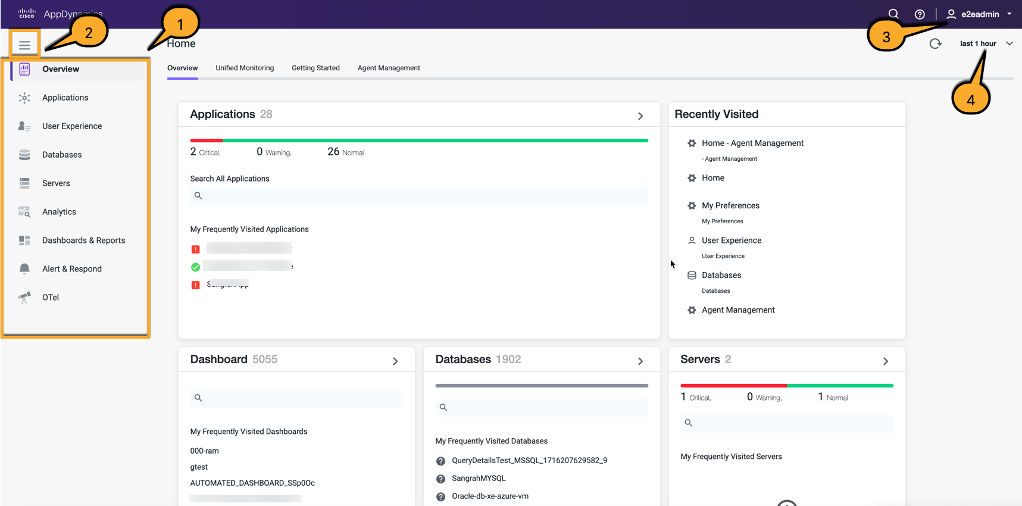1022x506 pixels.
Task: Click the Applications health status bar
Action: pos(419,140)
